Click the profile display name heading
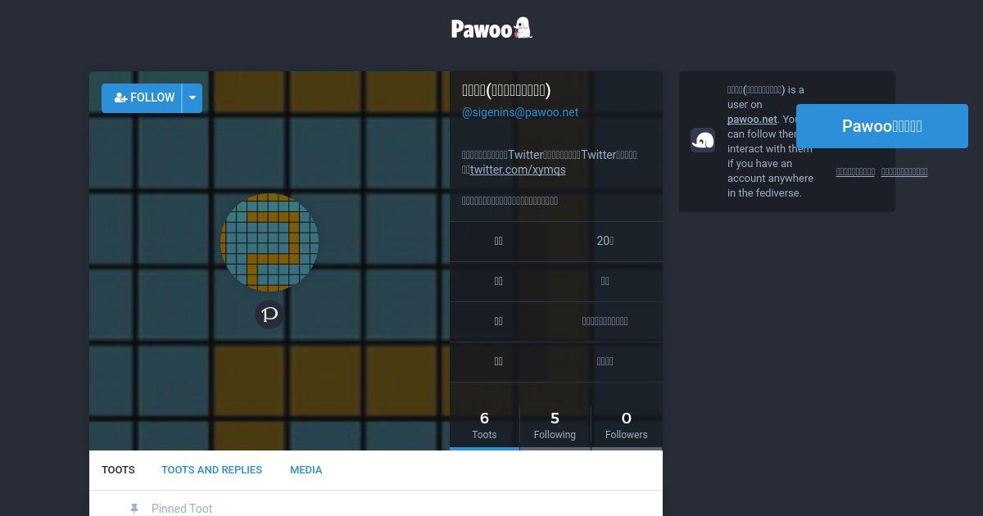983x516 pixels. click(506, 90)
